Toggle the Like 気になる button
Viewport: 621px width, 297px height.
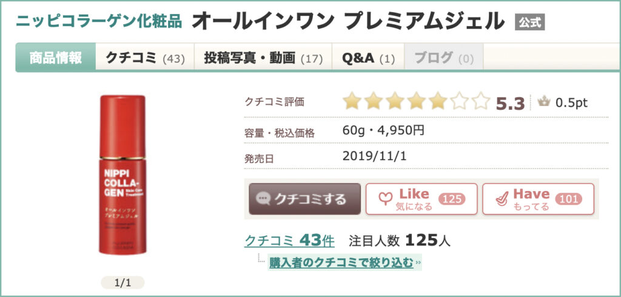(421, 199)
